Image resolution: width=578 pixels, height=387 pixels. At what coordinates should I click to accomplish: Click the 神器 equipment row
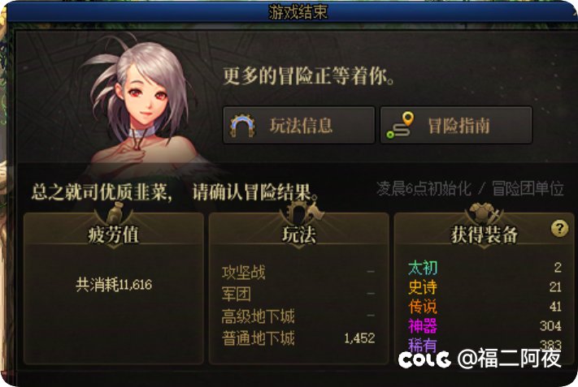tap(485, 326)
